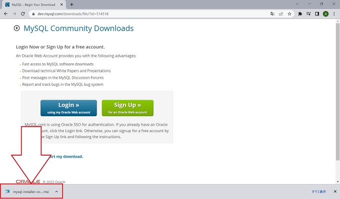Click the installer file icon in download bar
The image size is (340, 199).
click(7, 192)
